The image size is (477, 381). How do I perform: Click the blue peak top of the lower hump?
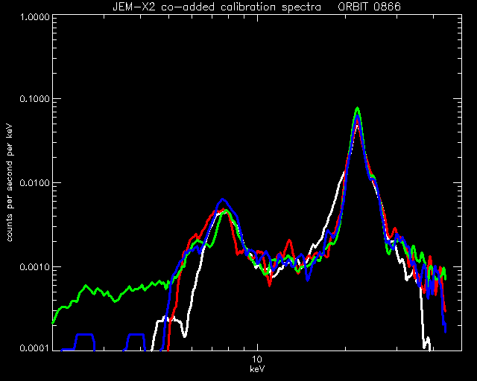(x=223, y=200)
